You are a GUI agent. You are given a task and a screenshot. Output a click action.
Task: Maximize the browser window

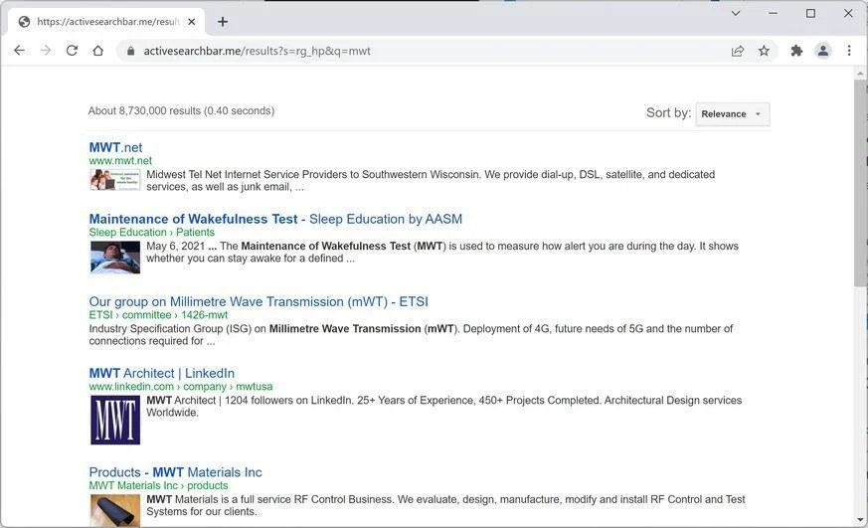(810, 13)
